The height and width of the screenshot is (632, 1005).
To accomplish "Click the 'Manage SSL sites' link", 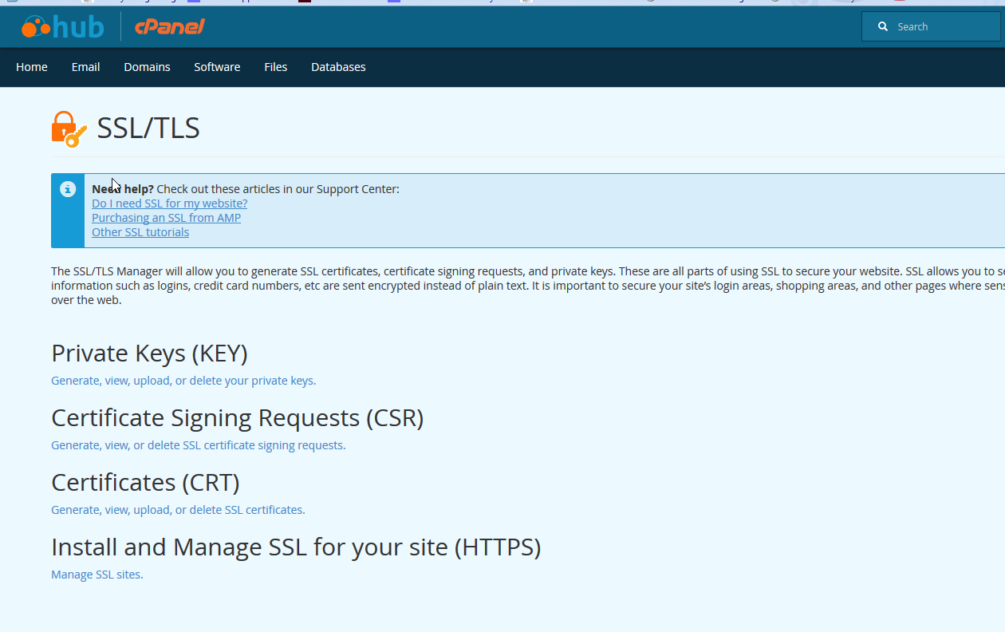I will 97,575.
